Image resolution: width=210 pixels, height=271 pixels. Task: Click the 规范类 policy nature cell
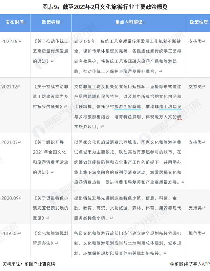196,233
